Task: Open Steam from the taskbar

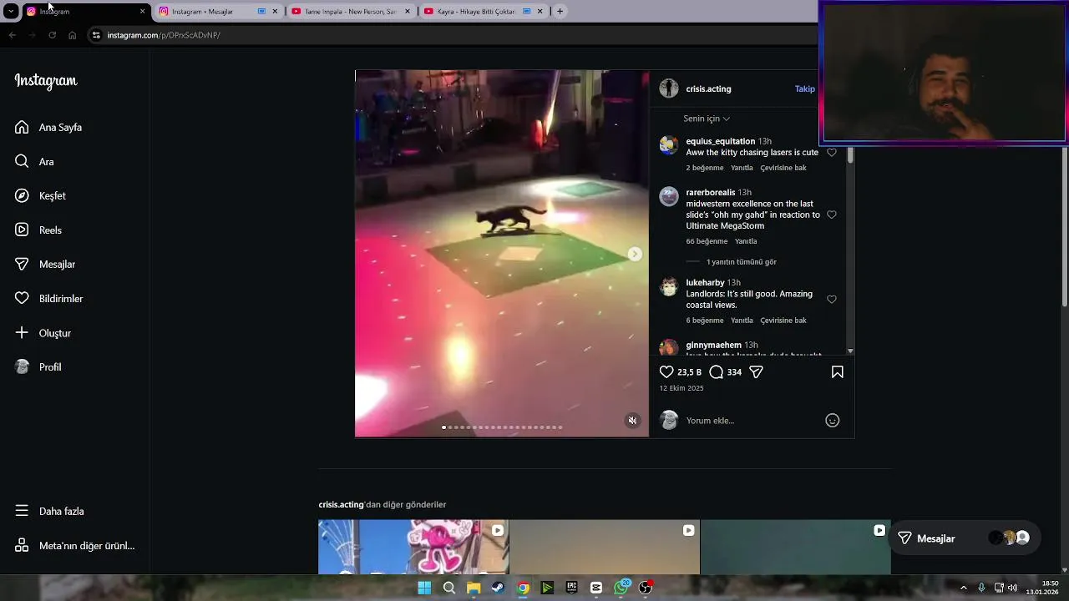Action: tap(498, 588)
